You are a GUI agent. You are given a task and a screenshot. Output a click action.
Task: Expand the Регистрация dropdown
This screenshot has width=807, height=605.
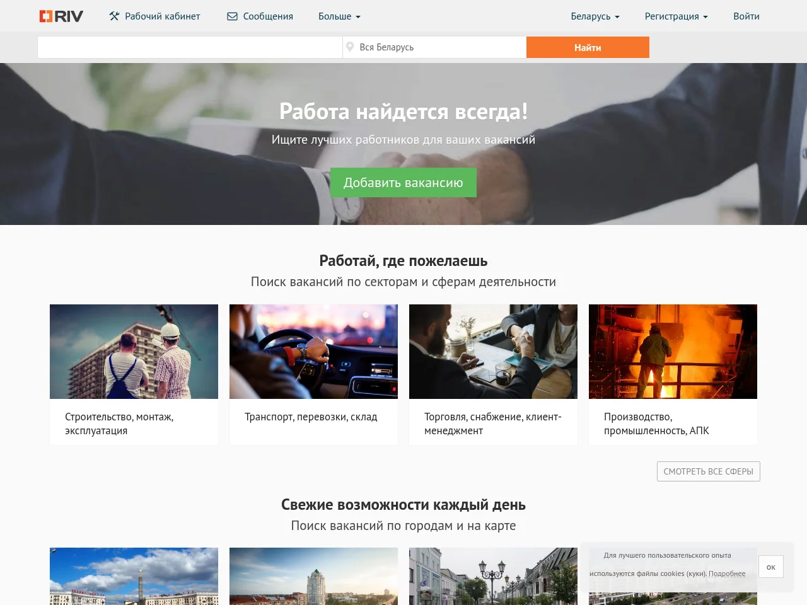pyautogui.click(x=676, y=16)
